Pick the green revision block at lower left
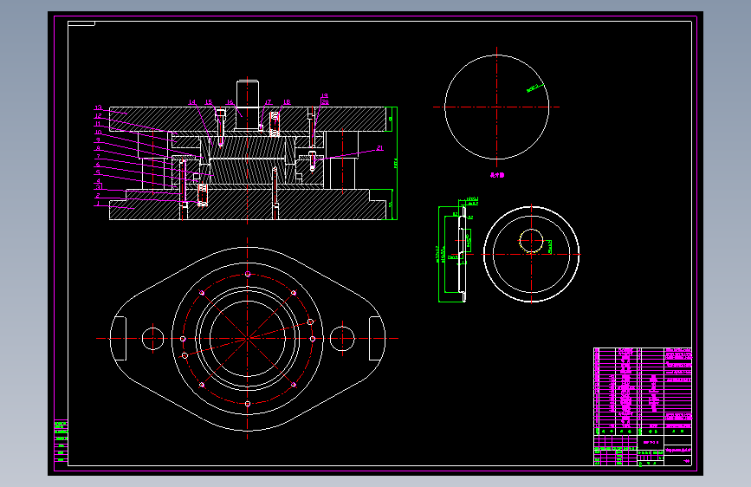751x487 pixels. tap(61, 441)
